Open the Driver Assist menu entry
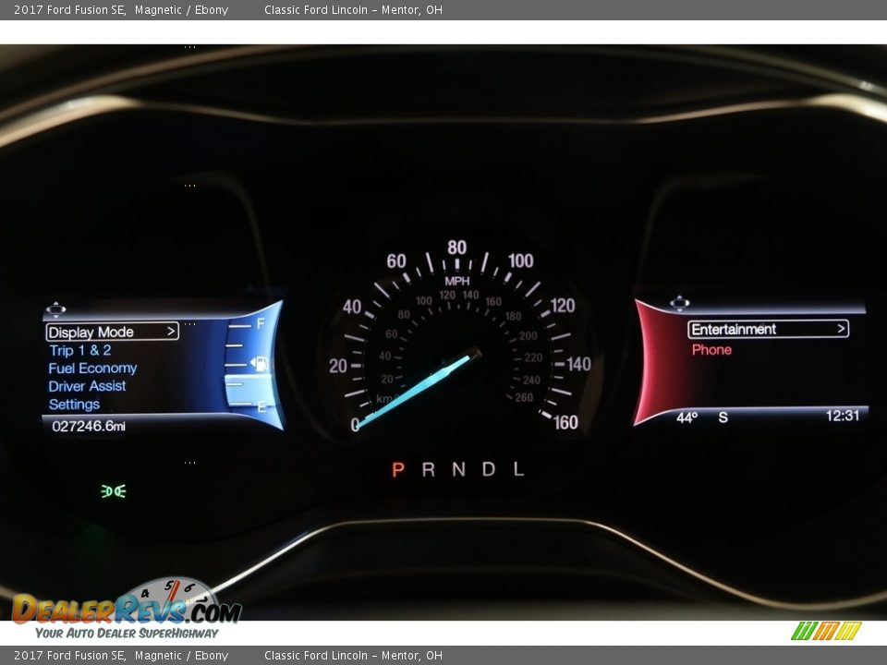Screen dimensions: 887x665 (x=87, y=386)
